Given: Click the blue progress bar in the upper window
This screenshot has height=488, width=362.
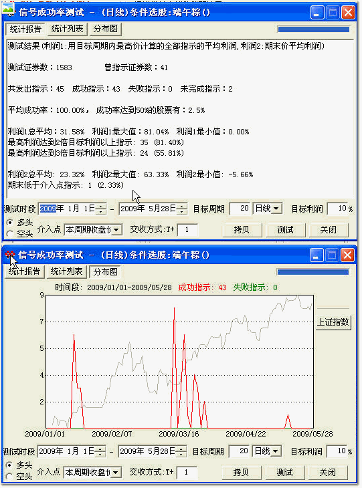Looking at the screenshot, I should 313,29.
